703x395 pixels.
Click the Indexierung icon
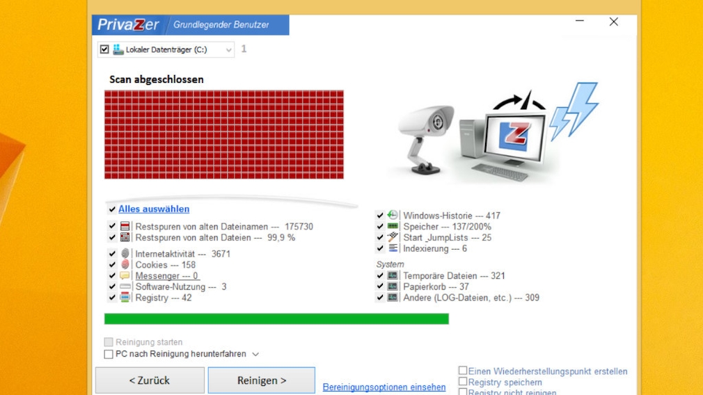click(x=393, y=248)
